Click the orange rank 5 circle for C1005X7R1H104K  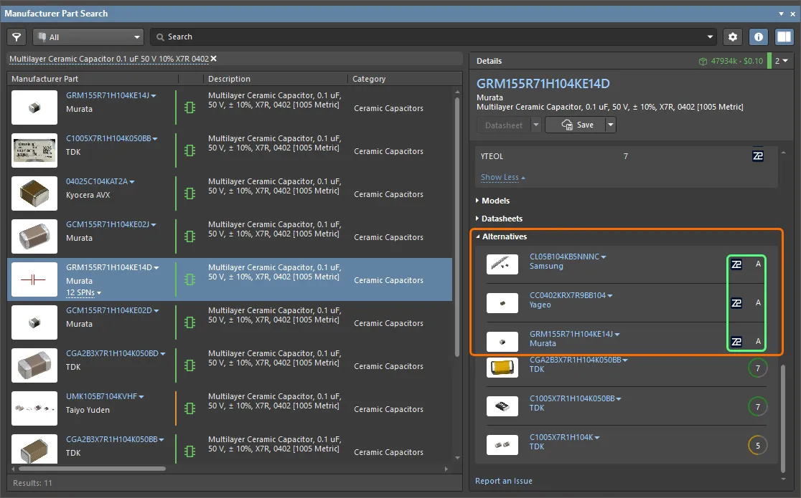[757, 446]
